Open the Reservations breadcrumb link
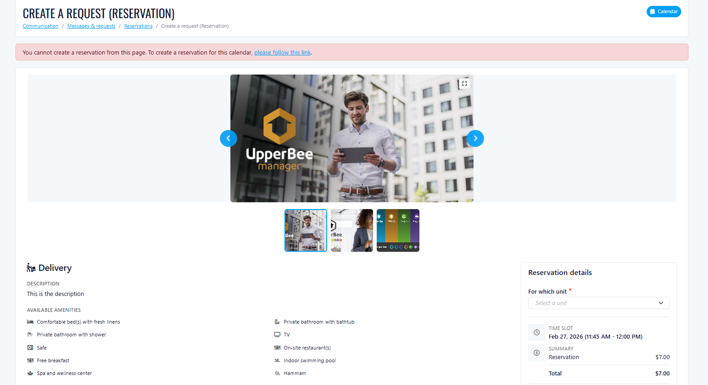708x385 pixels. [x=138, y=26]
